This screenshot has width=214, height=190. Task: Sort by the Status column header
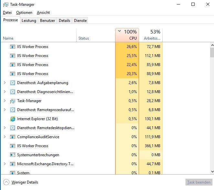pos(96,35)
